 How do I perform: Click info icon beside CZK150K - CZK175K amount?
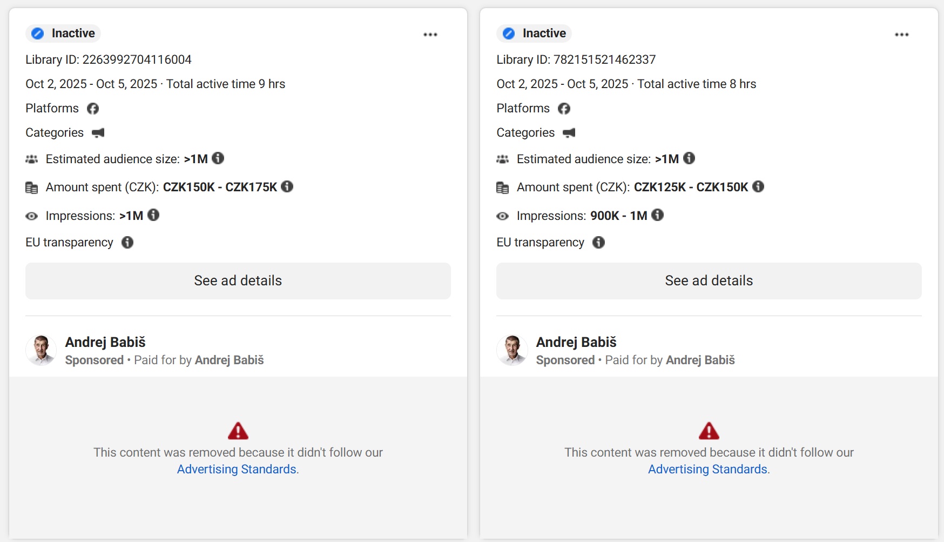click(287, 186)
